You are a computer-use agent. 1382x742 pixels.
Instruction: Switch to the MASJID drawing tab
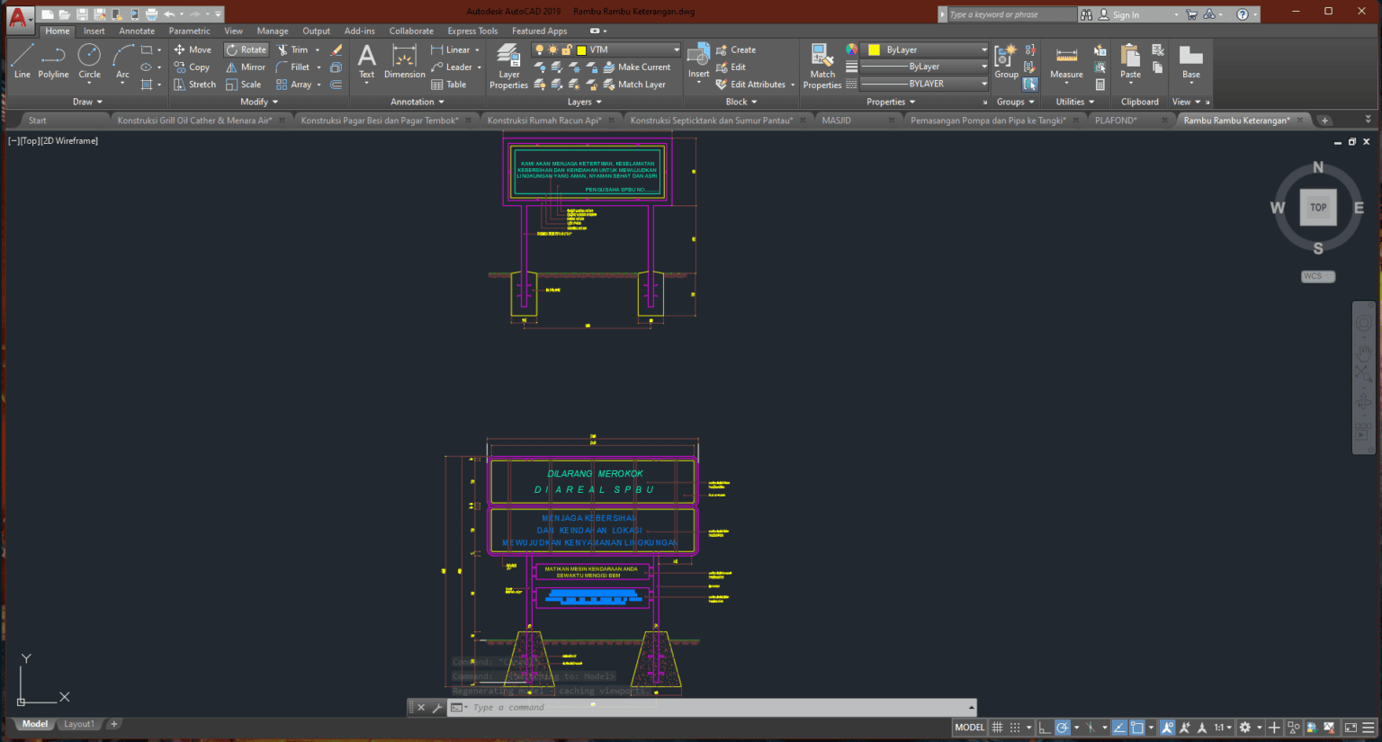836,119
